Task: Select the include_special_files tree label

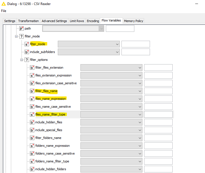Action: coord(49,130)
